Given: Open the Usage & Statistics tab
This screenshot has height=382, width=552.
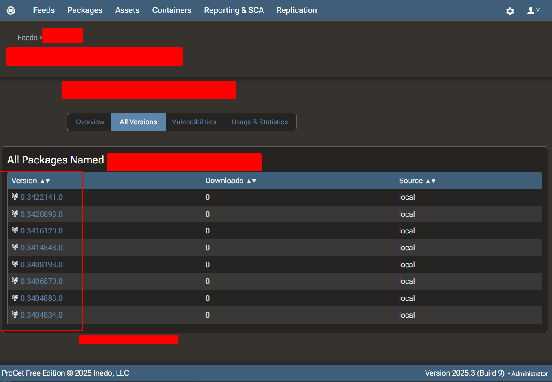Looking at the screenshot, I should tap(260, 122).
